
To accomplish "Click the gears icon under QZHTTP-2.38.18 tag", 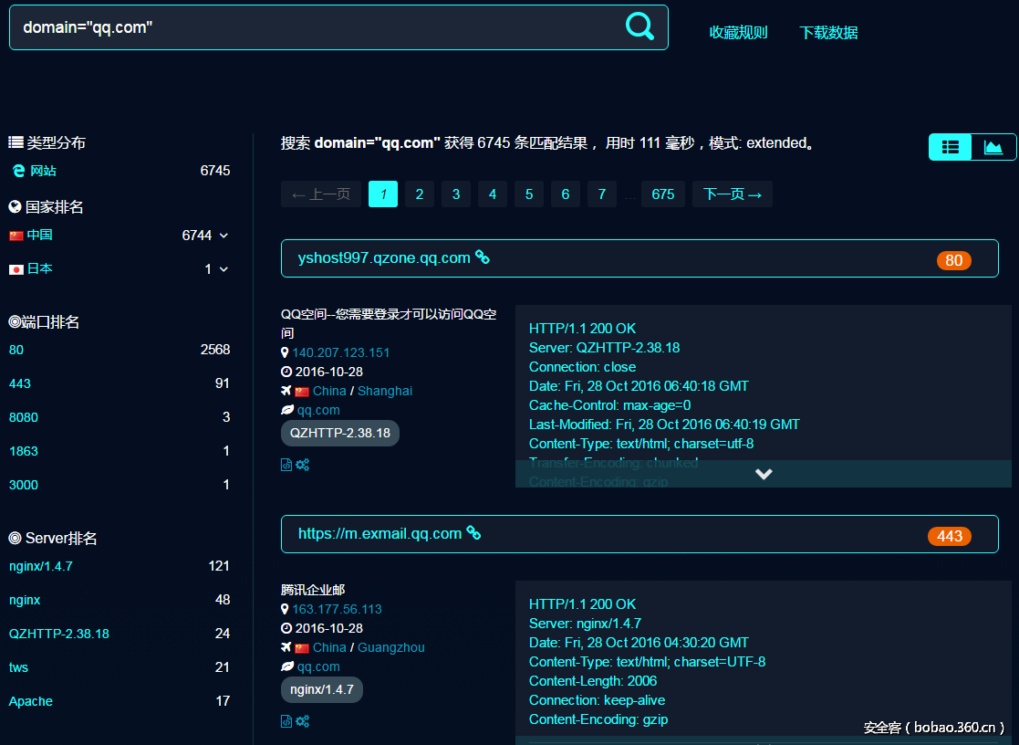I will [x=302, y=465].
